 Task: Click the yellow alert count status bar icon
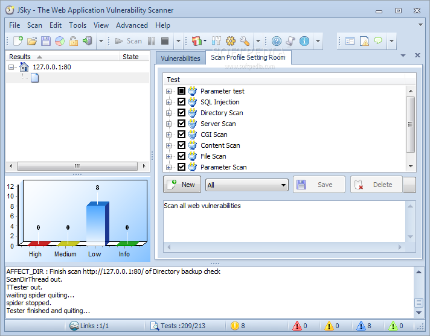click(235, 326)
